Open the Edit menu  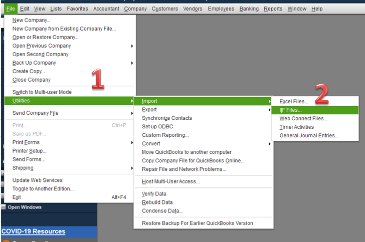tap(25, 9)
